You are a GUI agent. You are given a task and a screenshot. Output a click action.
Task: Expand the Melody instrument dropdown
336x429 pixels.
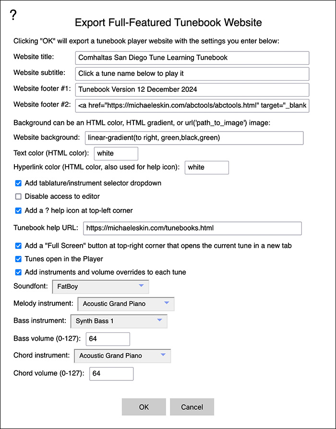(x=126, y=304)
